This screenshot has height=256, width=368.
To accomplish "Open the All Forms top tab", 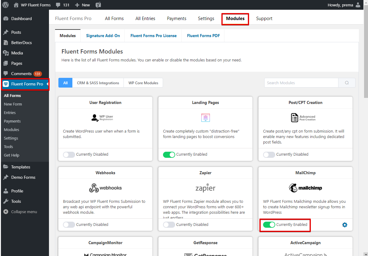I will tap(114, 19).
